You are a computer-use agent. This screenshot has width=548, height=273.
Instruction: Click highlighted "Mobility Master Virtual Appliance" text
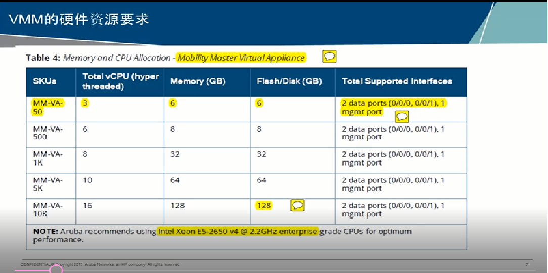(x=242, y=58)
